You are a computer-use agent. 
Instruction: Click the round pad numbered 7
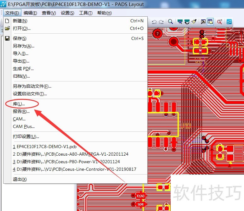point(157,33)
